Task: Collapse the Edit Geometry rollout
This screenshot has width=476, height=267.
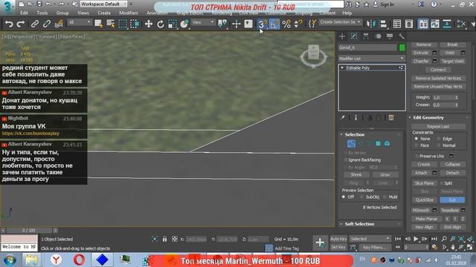Action: [x=428, y=117]
